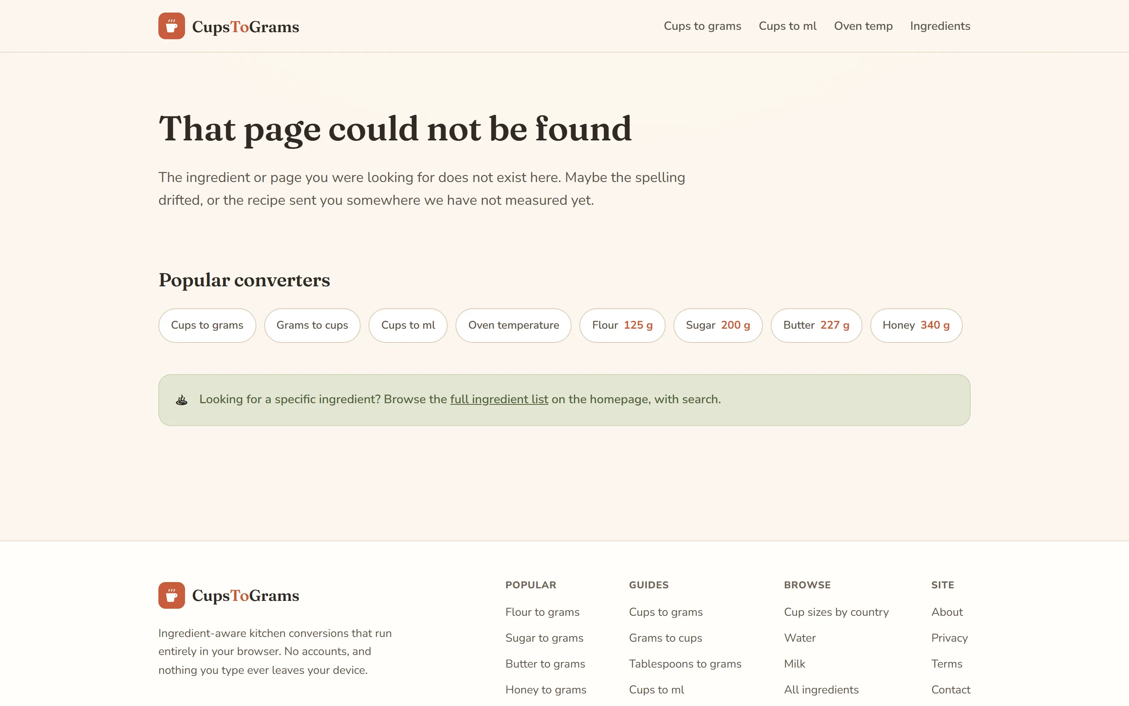The width and height of the screenshot is (1129, 706).
Task: Open footer link Cup sizes by country
Action: click(836, 612)
